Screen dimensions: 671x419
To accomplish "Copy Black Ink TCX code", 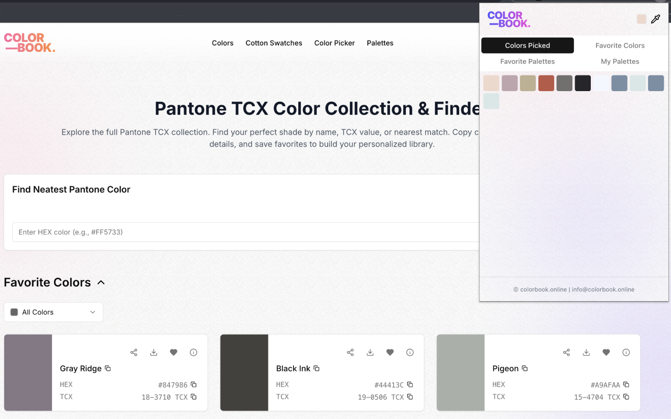I will click(x=410, y=397).
